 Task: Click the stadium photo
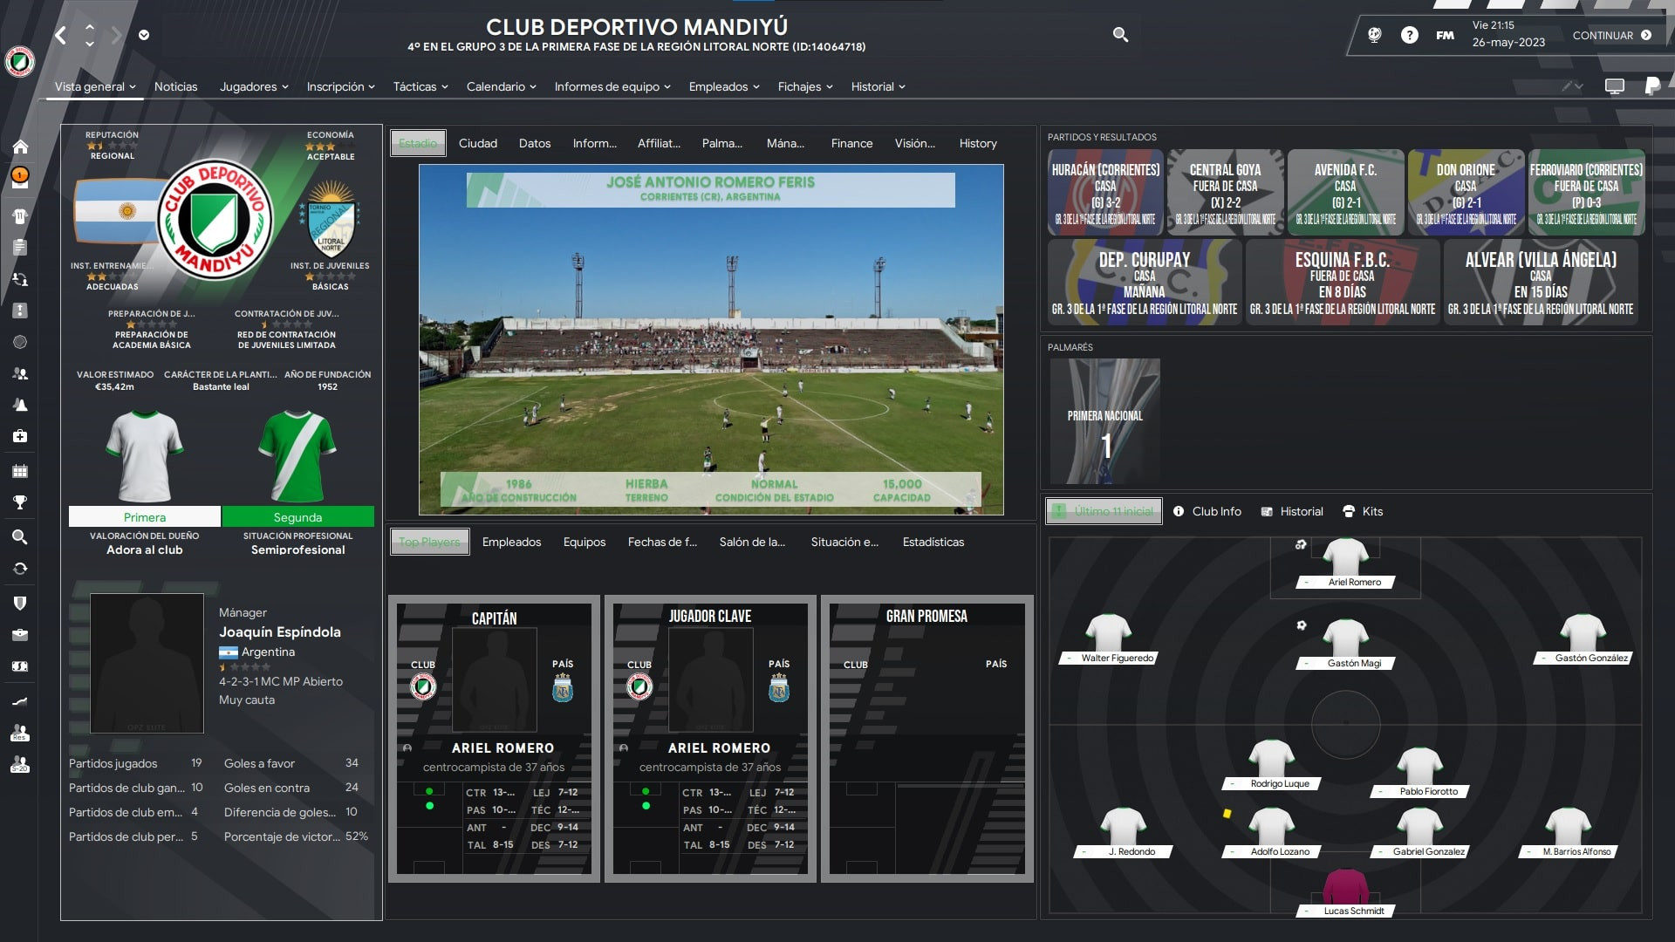click(x=711, y=339)
